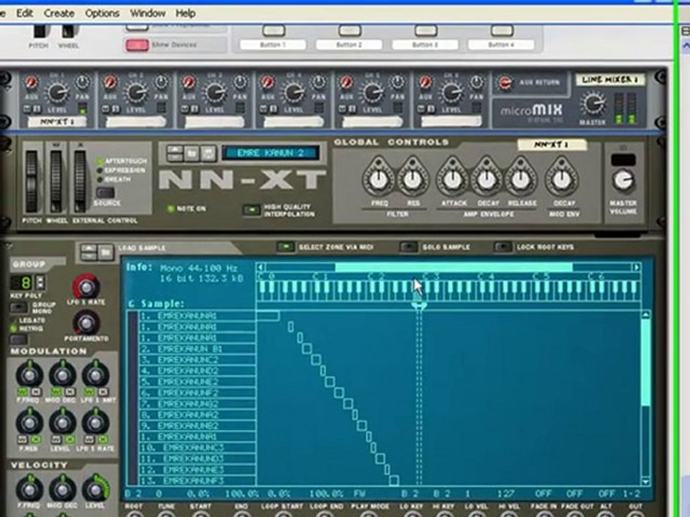Open the Options menu

coord(102,13)
